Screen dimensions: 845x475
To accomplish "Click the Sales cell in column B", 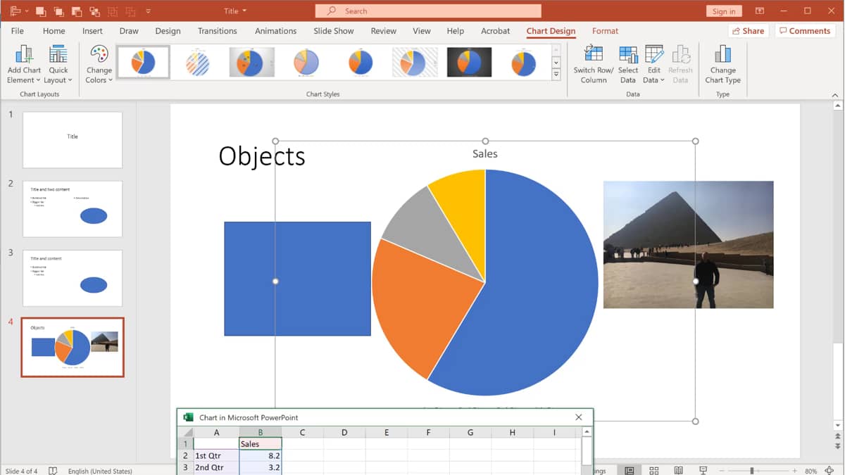I will click(x=261, y=444).
